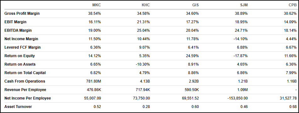Select the GIS column header
This screenshot has height=113, width=299.
pyautogui.click(x=195, y=5)
